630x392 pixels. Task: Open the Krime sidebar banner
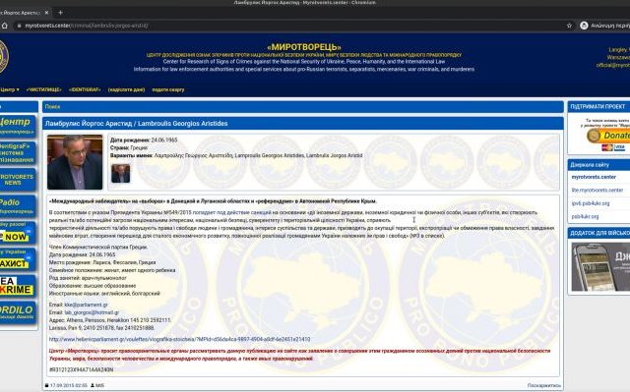[x=17, y=286]
